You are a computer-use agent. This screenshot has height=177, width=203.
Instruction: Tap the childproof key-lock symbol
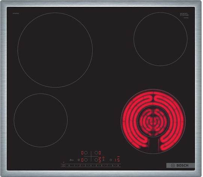pos(71,160)
